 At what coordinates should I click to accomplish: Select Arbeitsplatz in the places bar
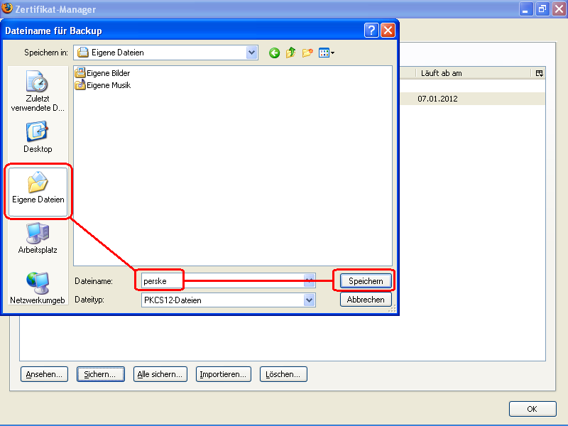[37, 236]
